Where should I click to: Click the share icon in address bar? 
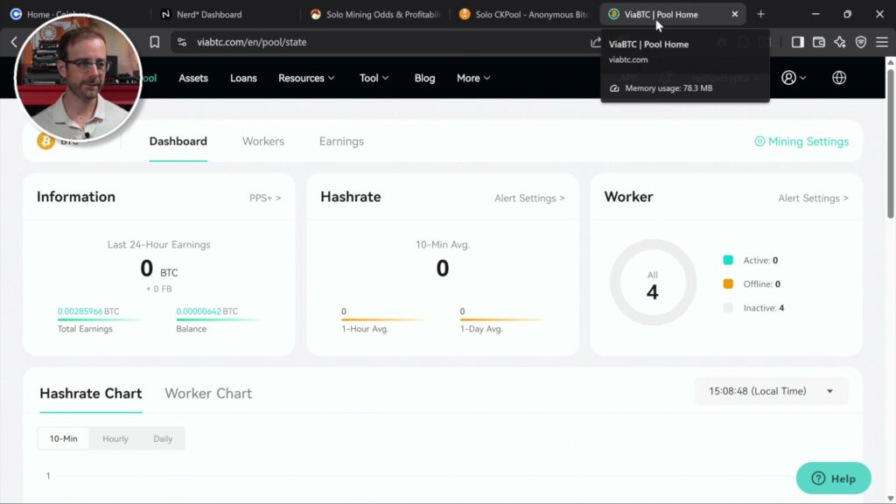tap(595, 42)
